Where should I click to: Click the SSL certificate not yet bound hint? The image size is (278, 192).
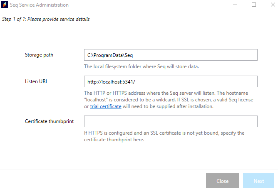164,136
